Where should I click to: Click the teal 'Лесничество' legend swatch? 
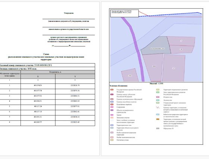(x=157, y=100)
